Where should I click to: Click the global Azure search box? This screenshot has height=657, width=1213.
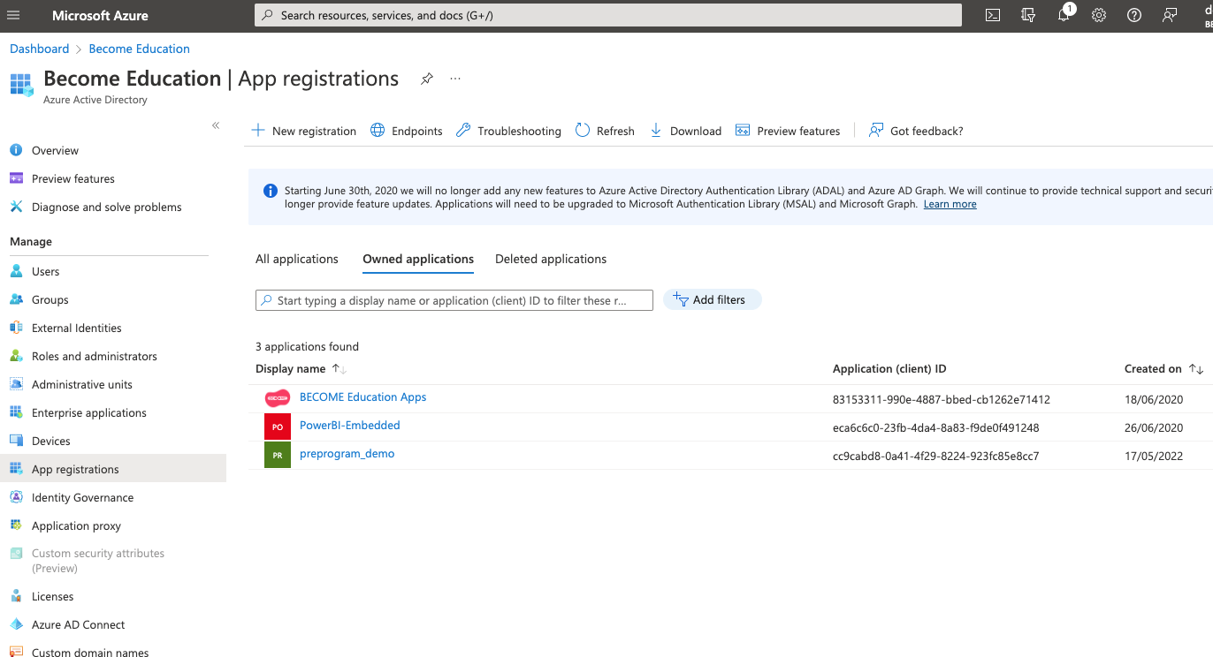click(608, 15)
